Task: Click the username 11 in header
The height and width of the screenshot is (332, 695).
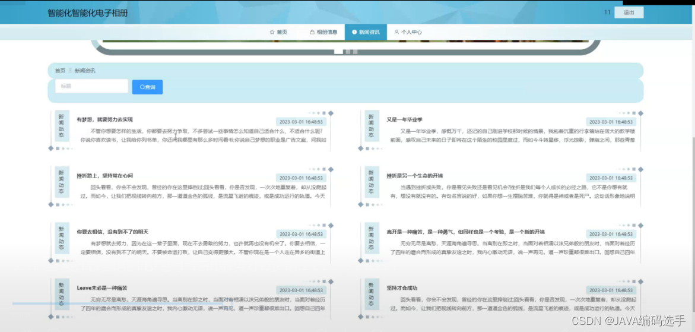Action: [607, 12]
